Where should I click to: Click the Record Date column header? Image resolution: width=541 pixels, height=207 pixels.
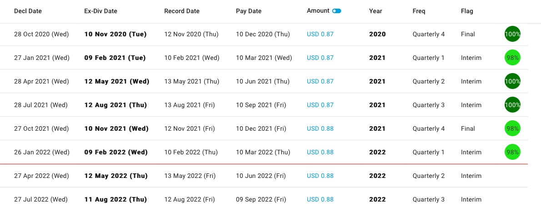[182, 11]
